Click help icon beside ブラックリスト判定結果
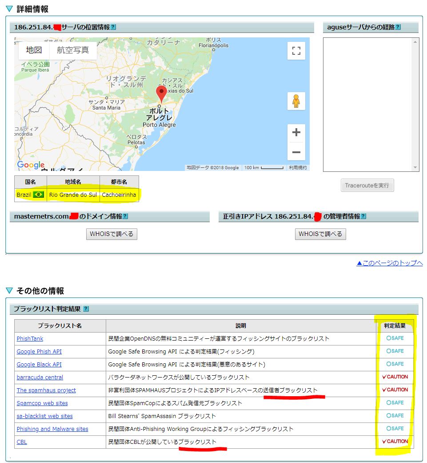This screenshot has height=463, width=427. pos(86,309)
